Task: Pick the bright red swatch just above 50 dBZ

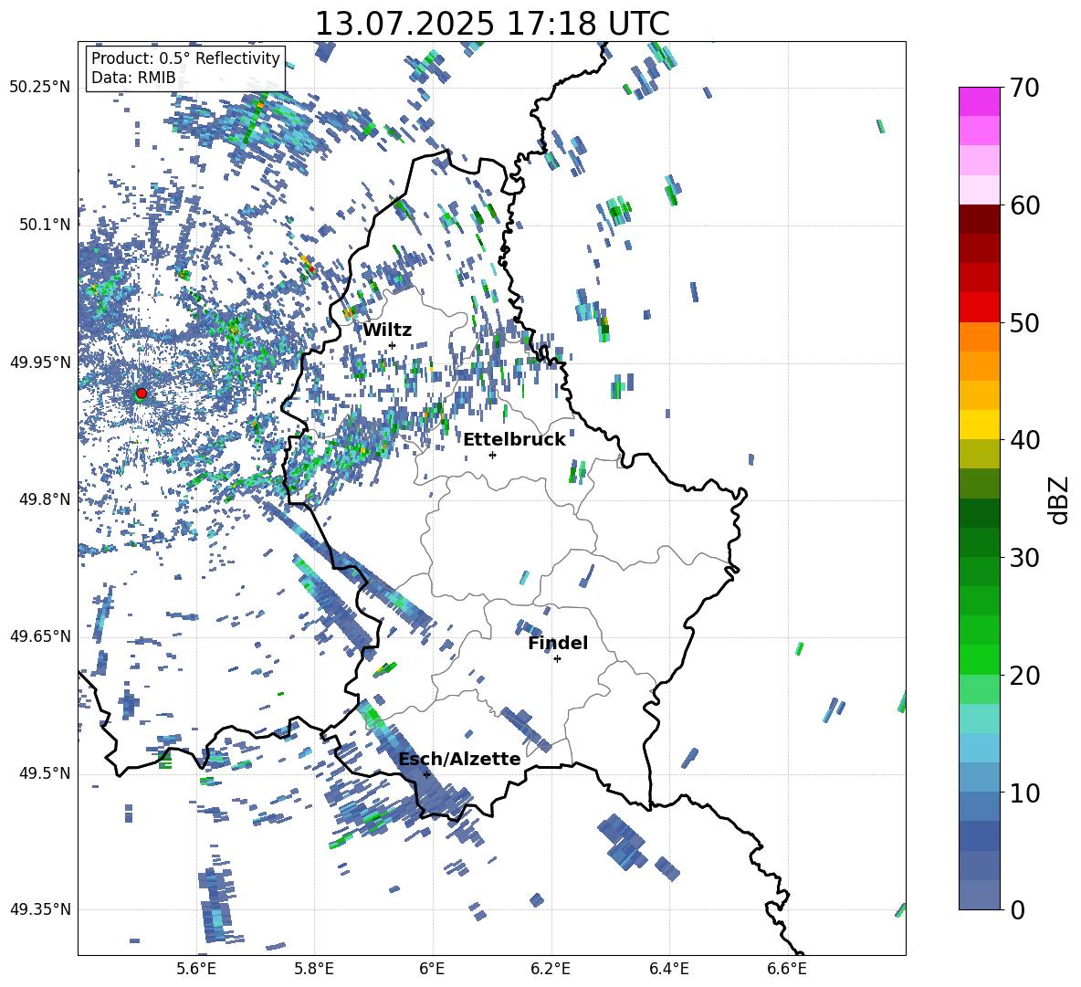Action: [x=979, y=308]
